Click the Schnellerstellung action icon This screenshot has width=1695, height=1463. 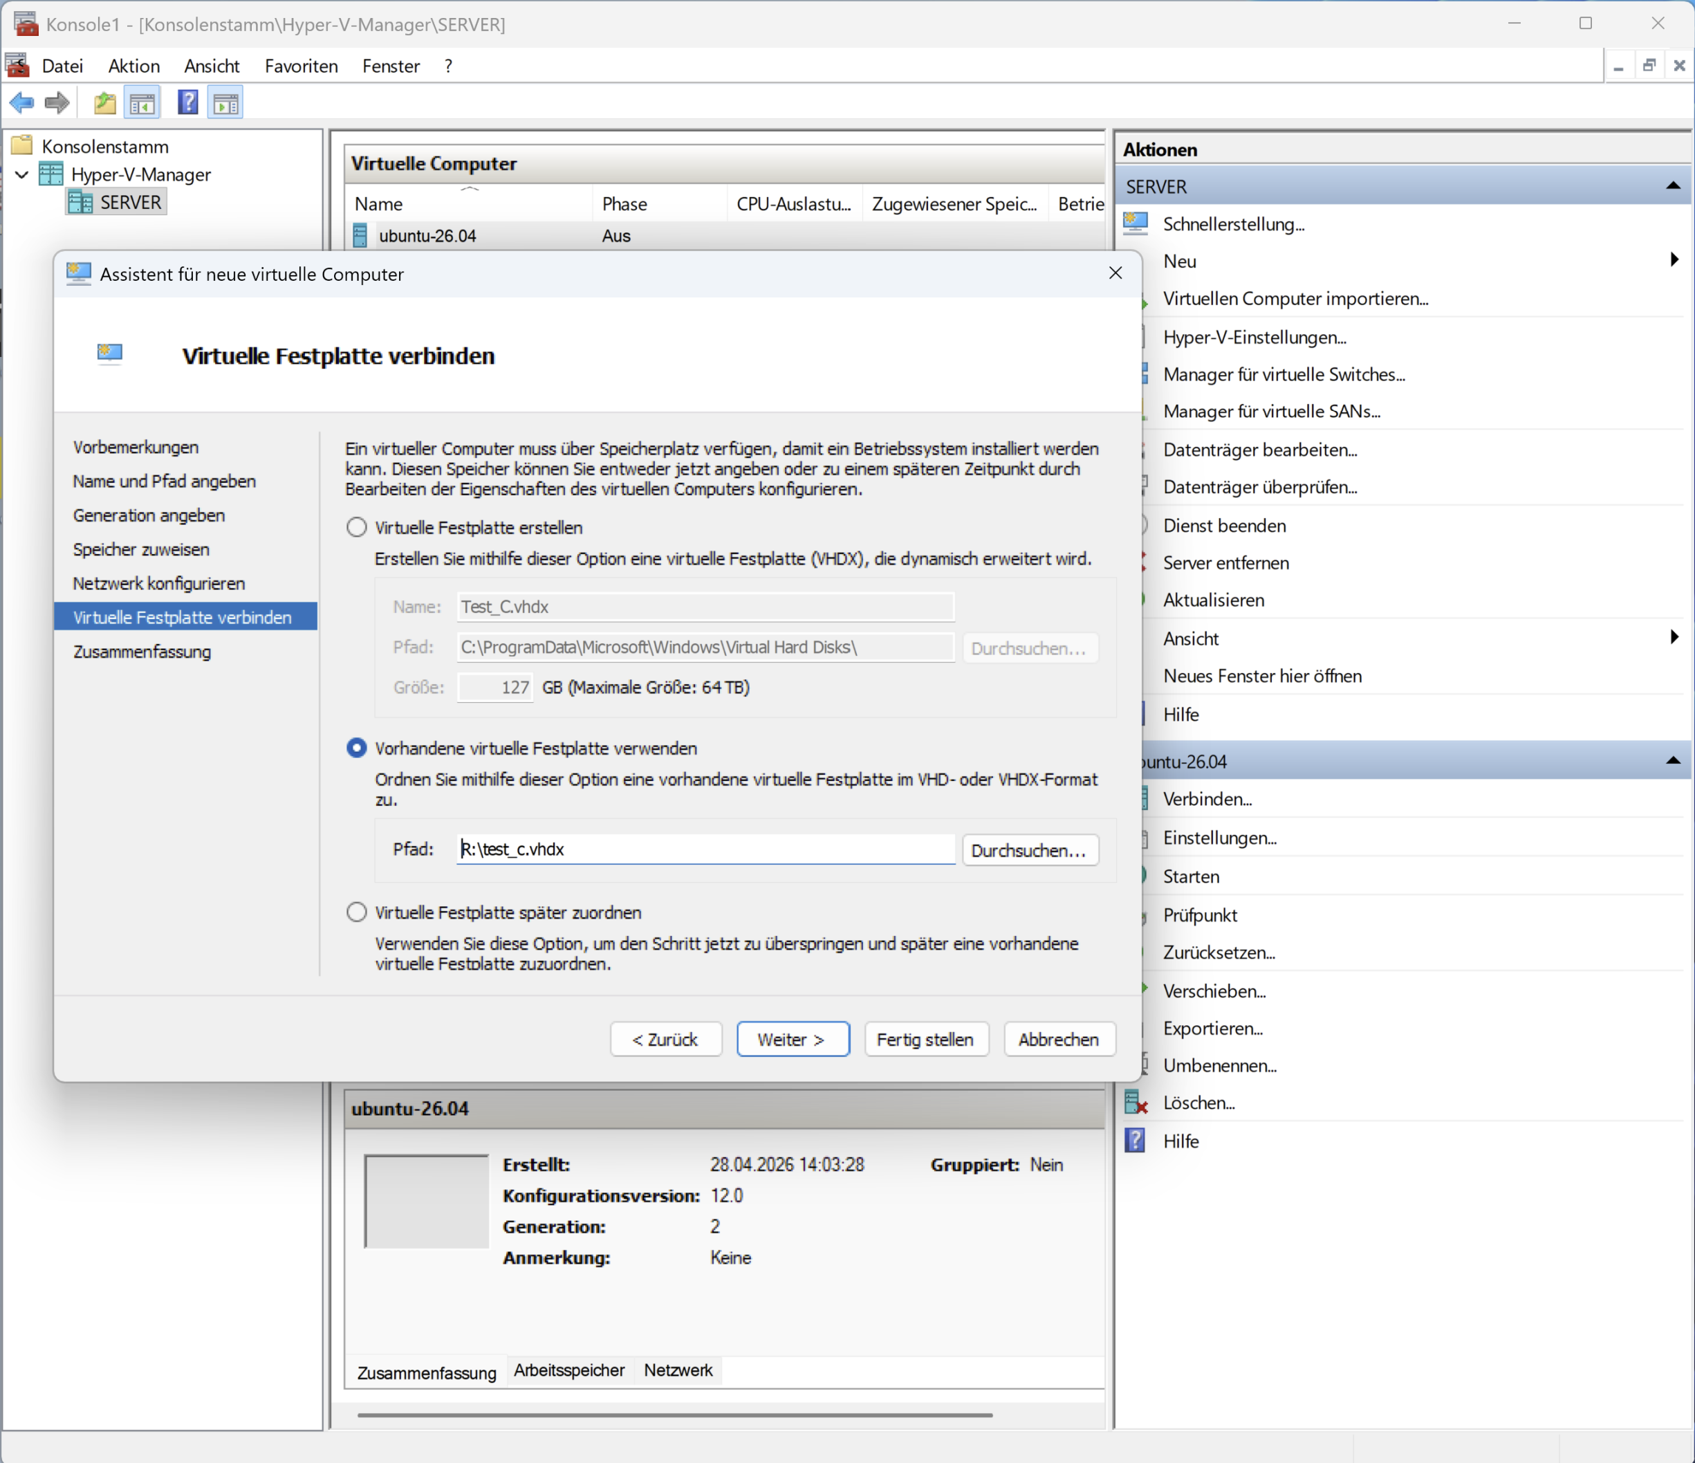(x=1136, y=223)
